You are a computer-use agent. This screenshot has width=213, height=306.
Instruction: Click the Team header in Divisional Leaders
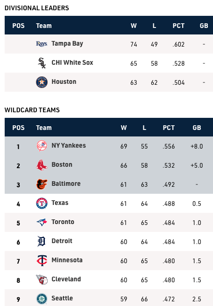point(44,26)
